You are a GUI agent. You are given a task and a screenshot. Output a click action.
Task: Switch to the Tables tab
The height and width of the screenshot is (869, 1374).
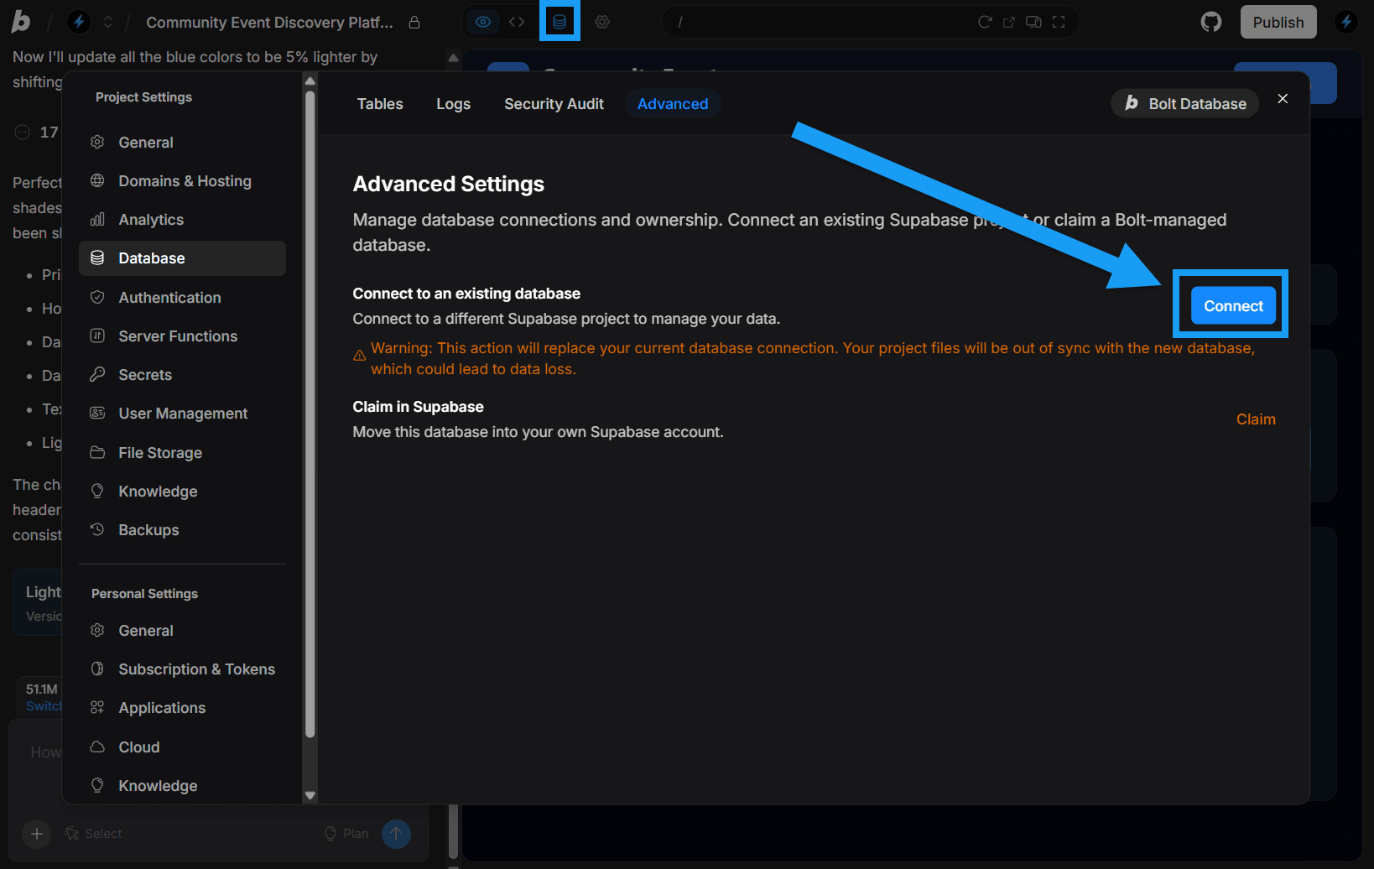click(379, 103)
